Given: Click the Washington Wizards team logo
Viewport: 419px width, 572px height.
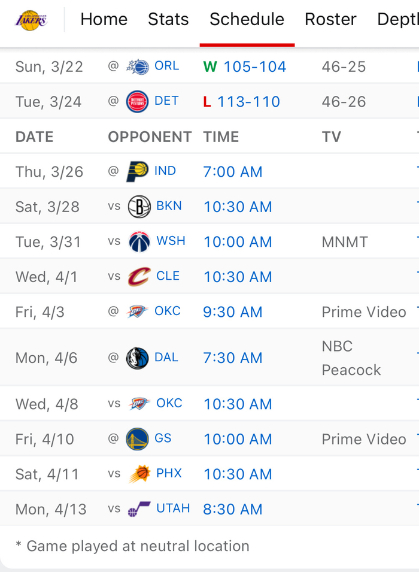Looking at the screenshot, I should tap(139, 242).
